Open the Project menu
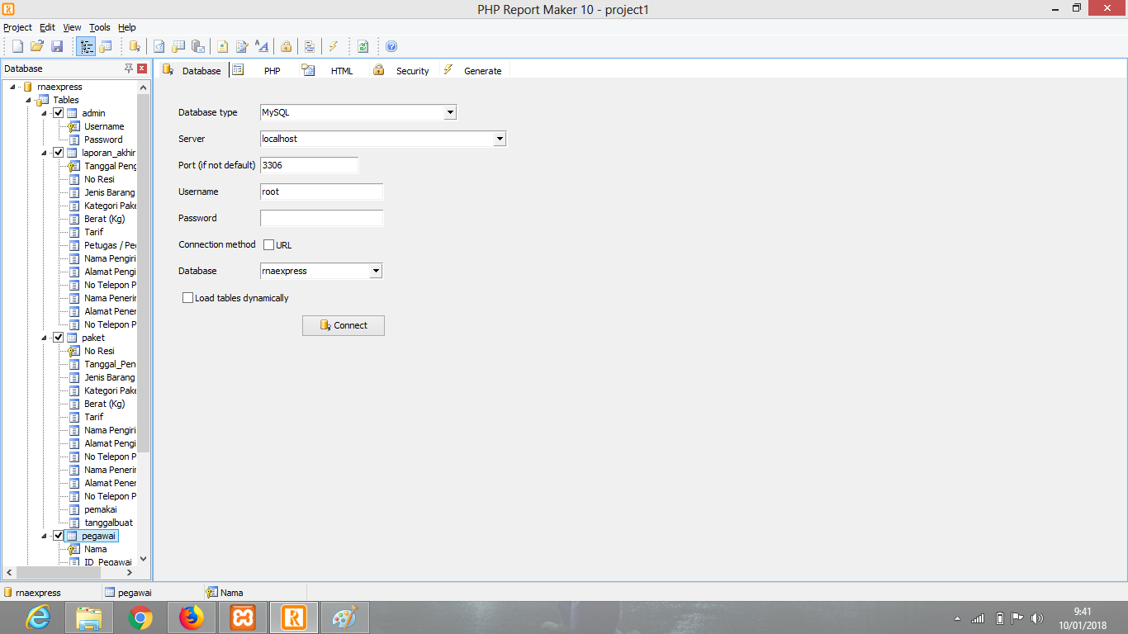This screenshot has height=634, width=1128. [x=17, y=27]
